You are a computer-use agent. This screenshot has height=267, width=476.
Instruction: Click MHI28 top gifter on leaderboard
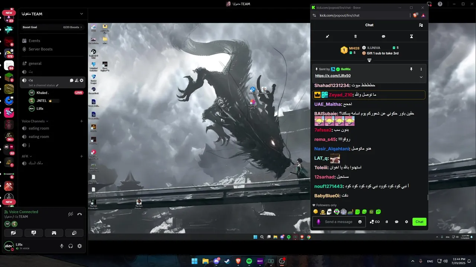(350, 50)
